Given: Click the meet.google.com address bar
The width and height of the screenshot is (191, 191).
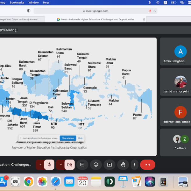Looking at the screenshot, I should (95, 11).
